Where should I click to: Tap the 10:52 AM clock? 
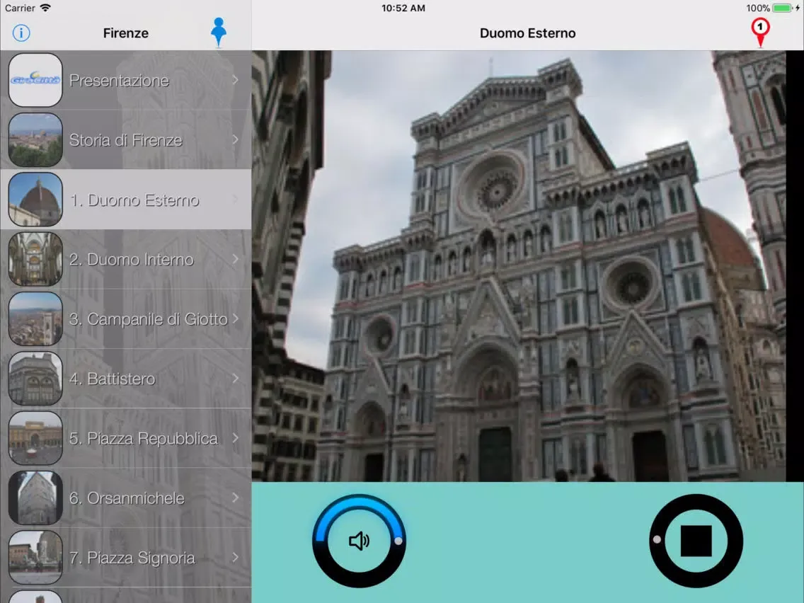pos(403,8)
